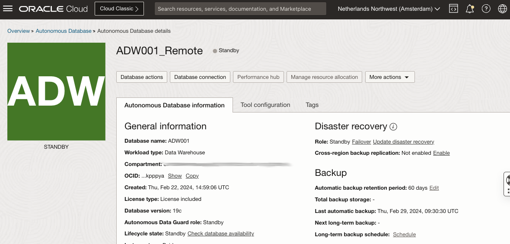Image resolution: width=510 pixels, height=244 pixels.
Task: Edit automatic backup retention period
Action: 434,188
